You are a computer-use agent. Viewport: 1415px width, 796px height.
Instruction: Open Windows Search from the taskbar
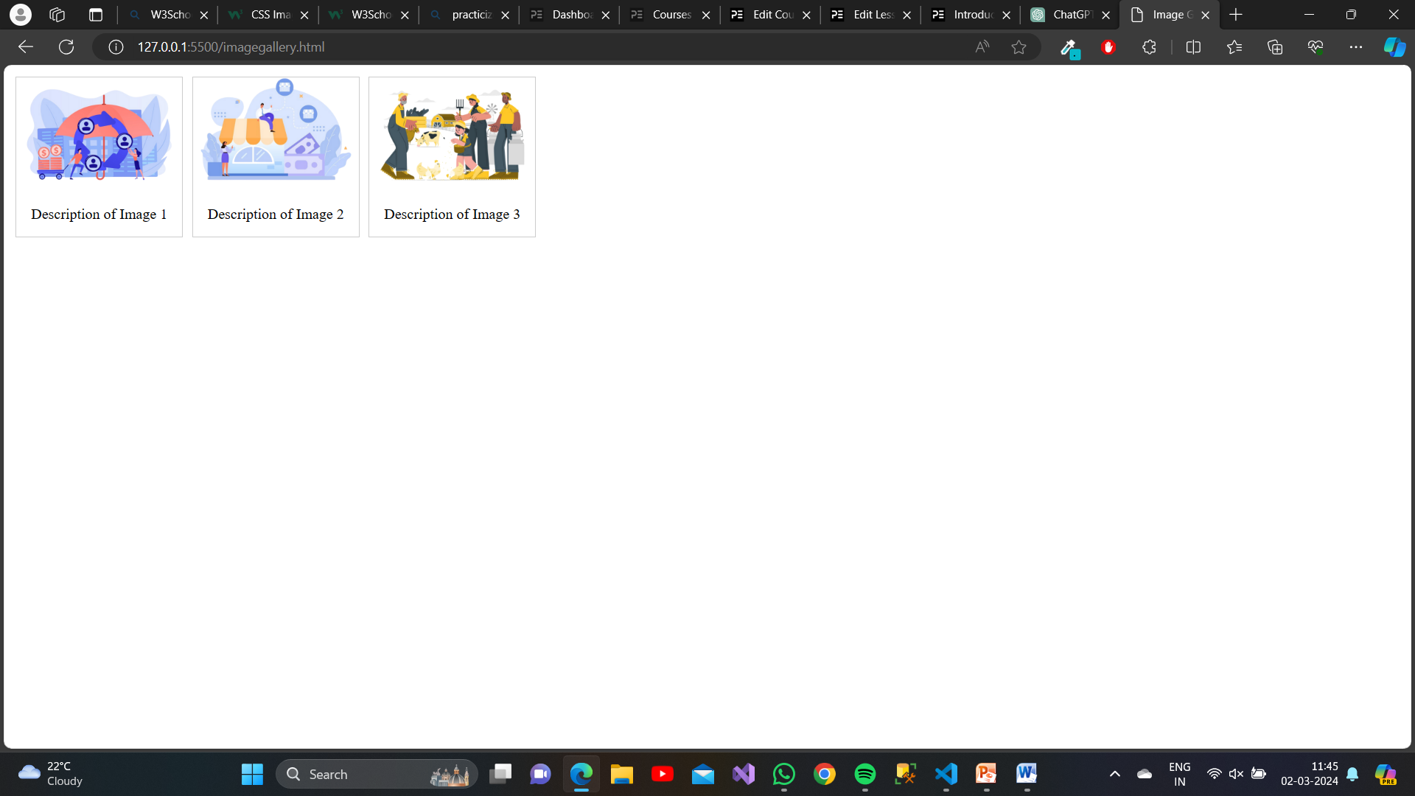[376, 774]
